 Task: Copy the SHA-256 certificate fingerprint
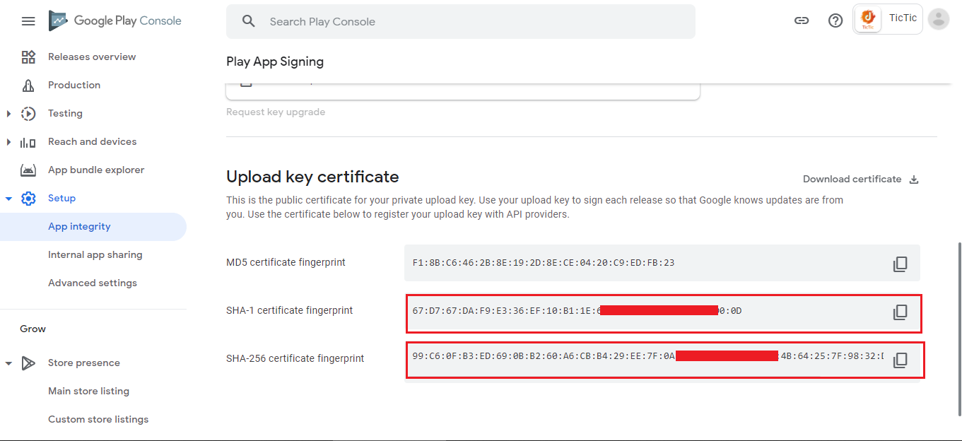pyautogui.click(x=900, y=360)
